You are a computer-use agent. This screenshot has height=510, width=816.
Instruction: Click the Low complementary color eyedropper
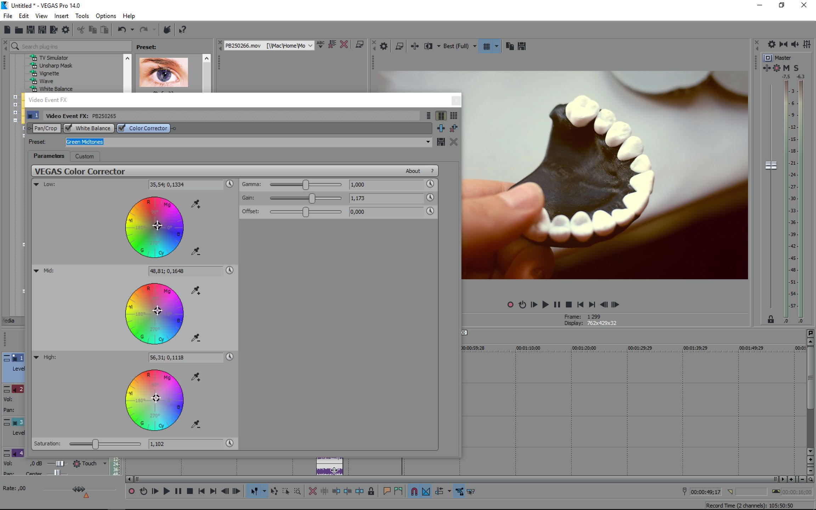[x=195, y=251]
